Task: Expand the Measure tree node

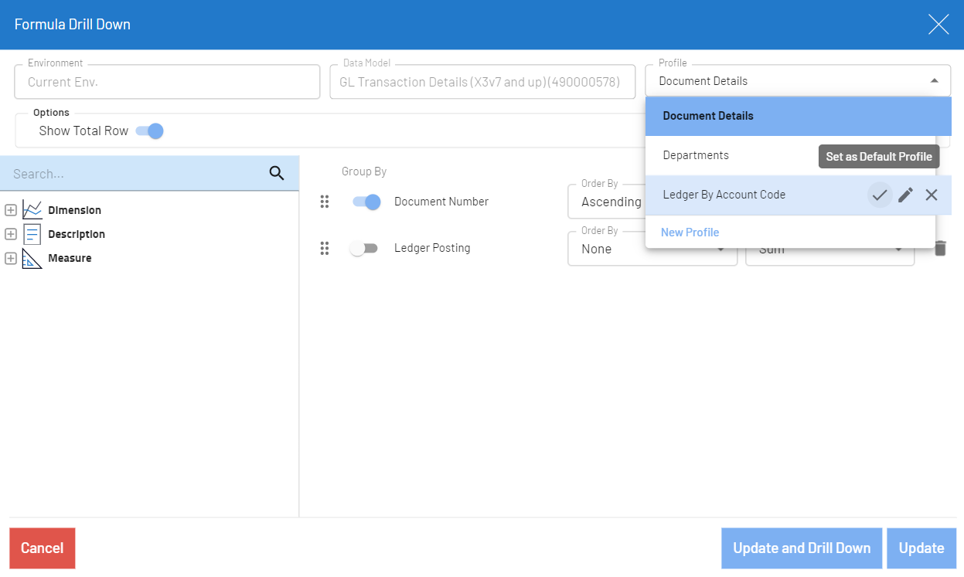Action: 11,258
